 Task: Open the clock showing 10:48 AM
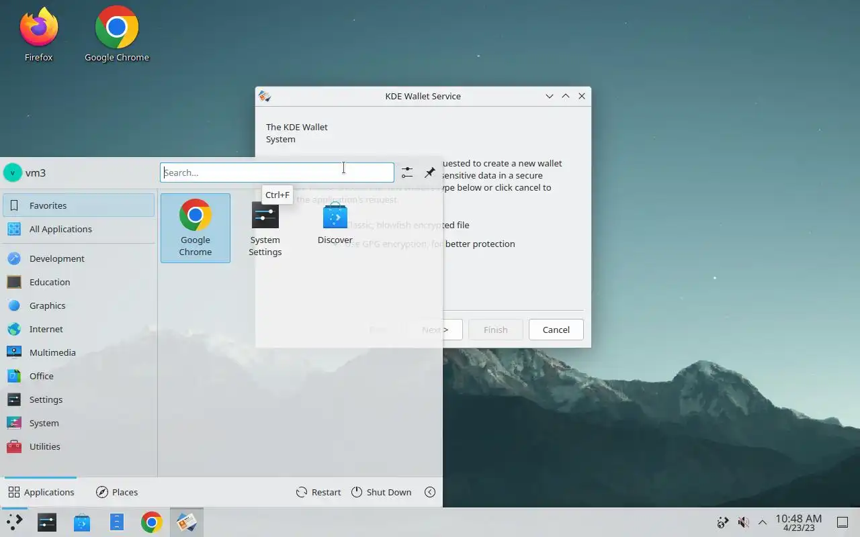click(x=798, y=523)
